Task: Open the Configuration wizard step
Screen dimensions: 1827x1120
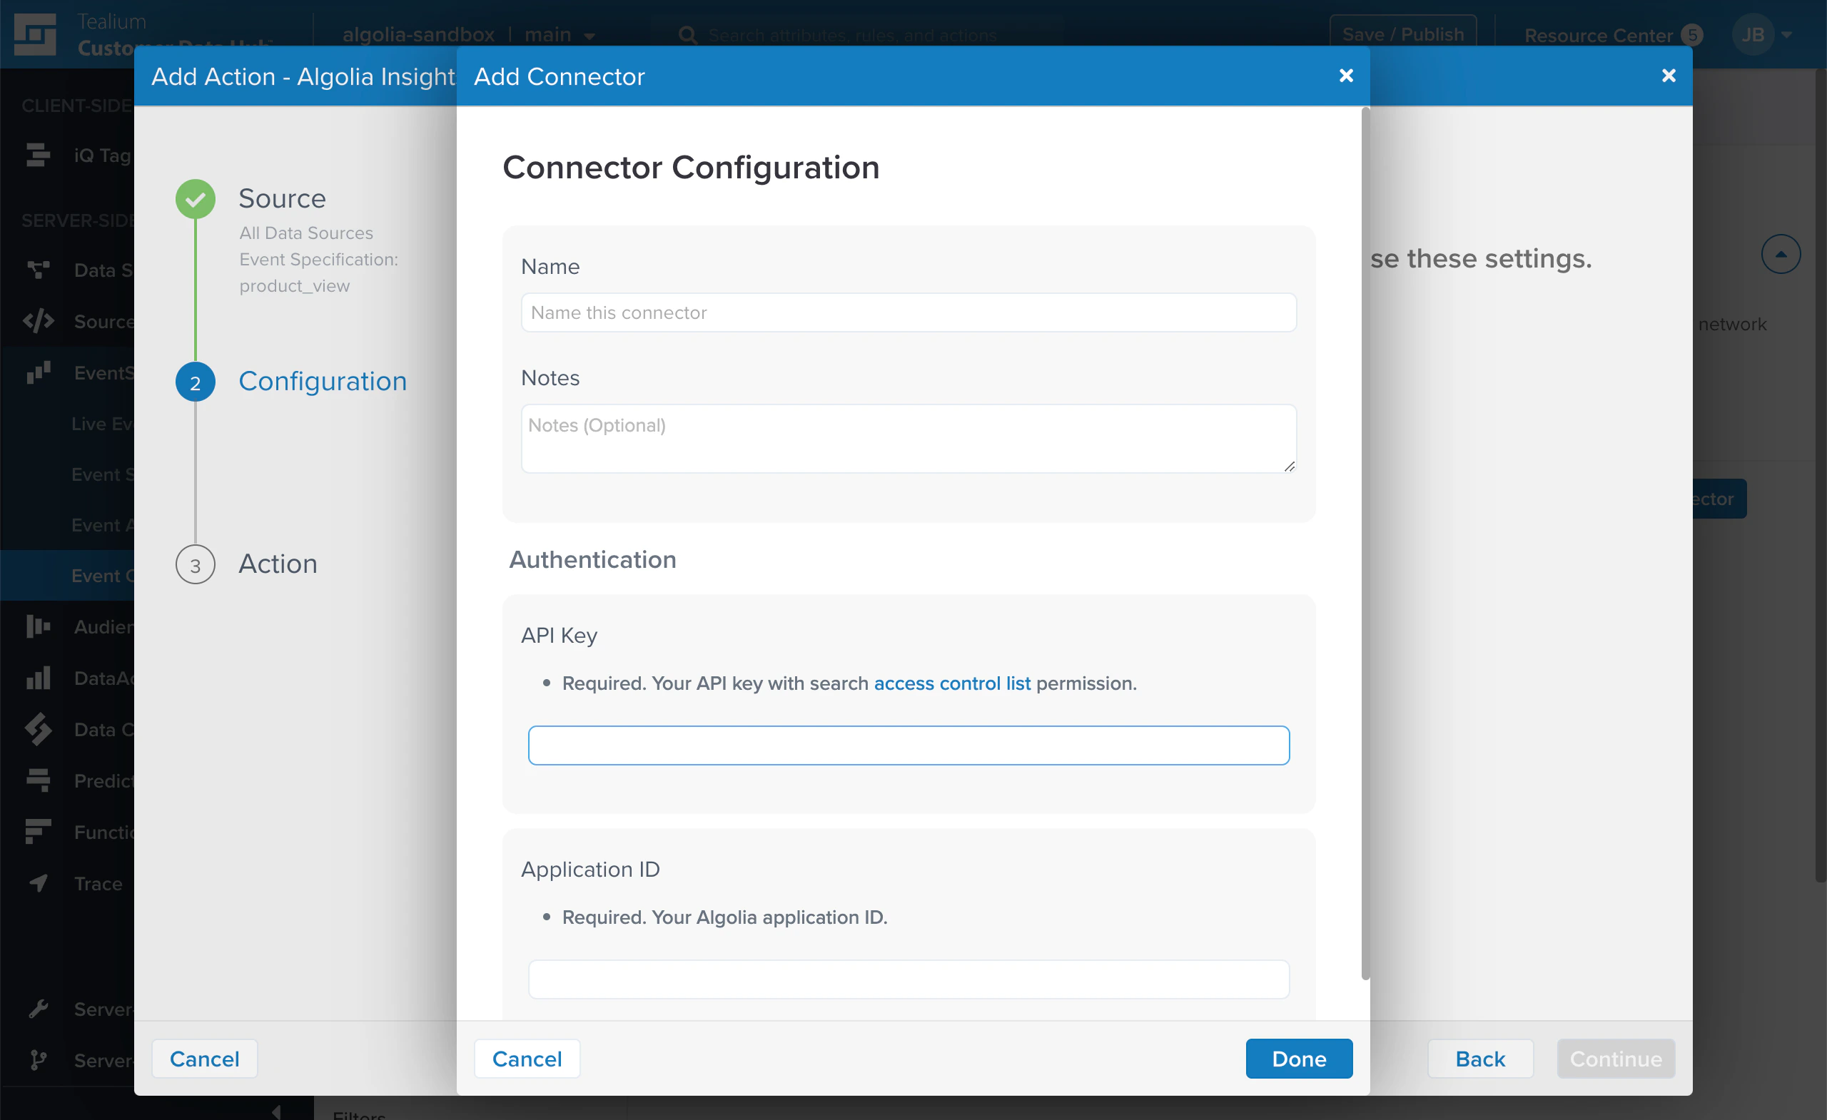Action: tap(323, 381)
